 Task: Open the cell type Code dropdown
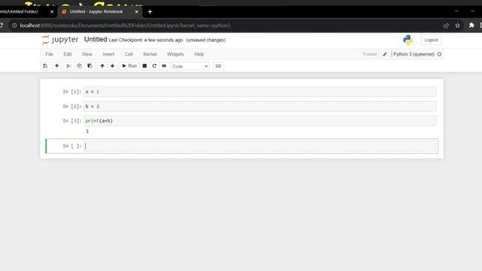[x=190, y=66]
